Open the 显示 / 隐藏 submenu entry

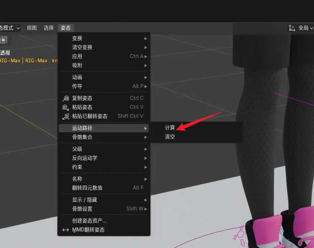pyautogui.click(x=104, y=200)
